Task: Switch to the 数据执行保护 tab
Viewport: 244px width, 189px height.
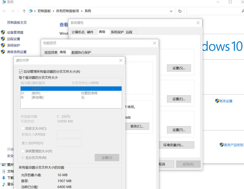Action: pos(81,53)
